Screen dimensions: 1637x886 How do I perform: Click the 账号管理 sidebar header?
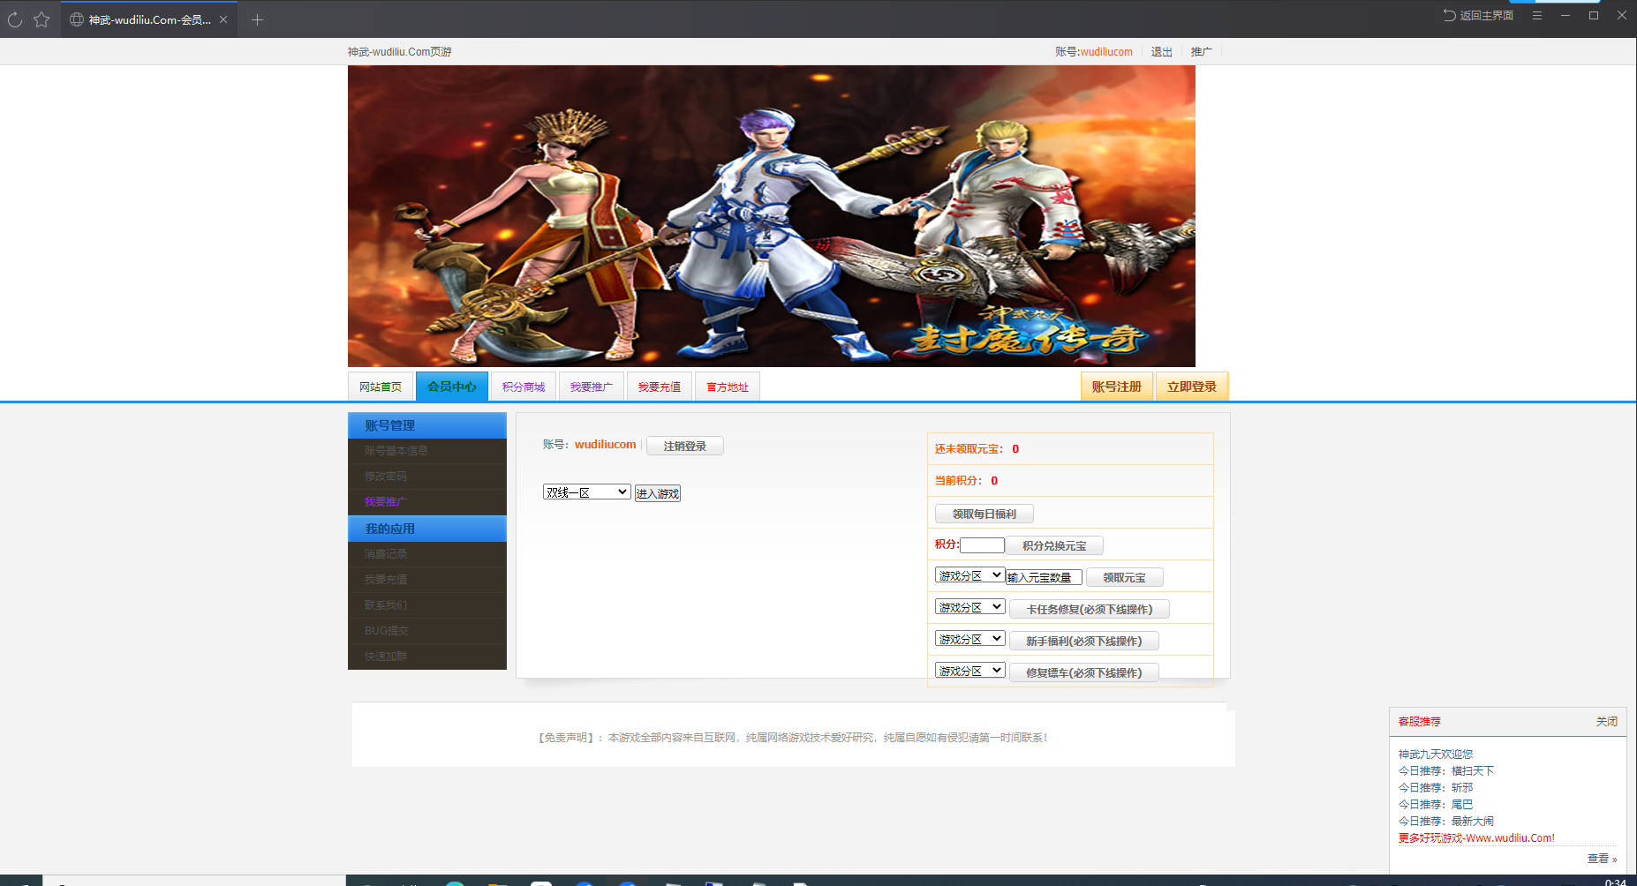(427, 425)
